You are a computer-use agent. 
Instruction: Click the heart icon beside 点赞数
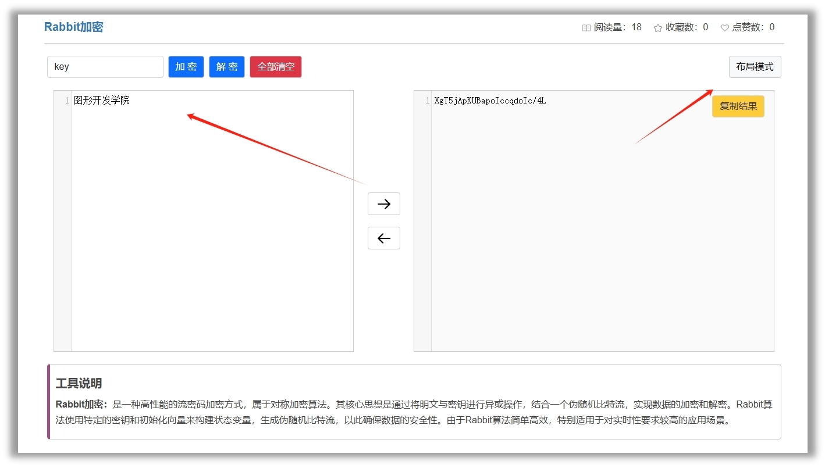[x=725, y=27]
